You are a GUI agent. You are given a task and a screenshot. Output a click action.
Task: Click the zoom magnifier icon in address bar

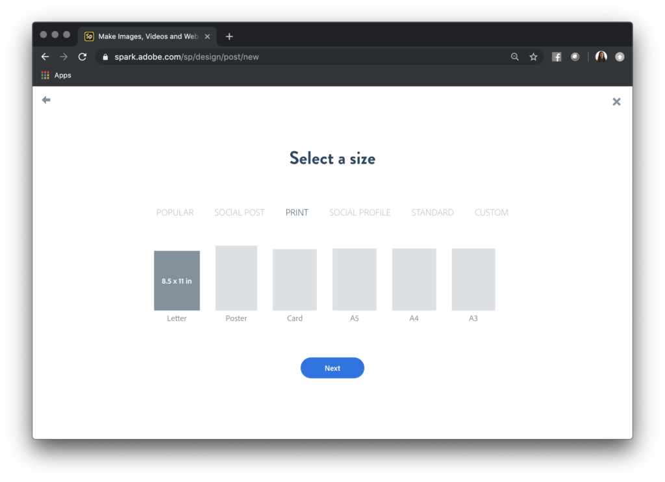pyautogui.click(x=515, y=57)
